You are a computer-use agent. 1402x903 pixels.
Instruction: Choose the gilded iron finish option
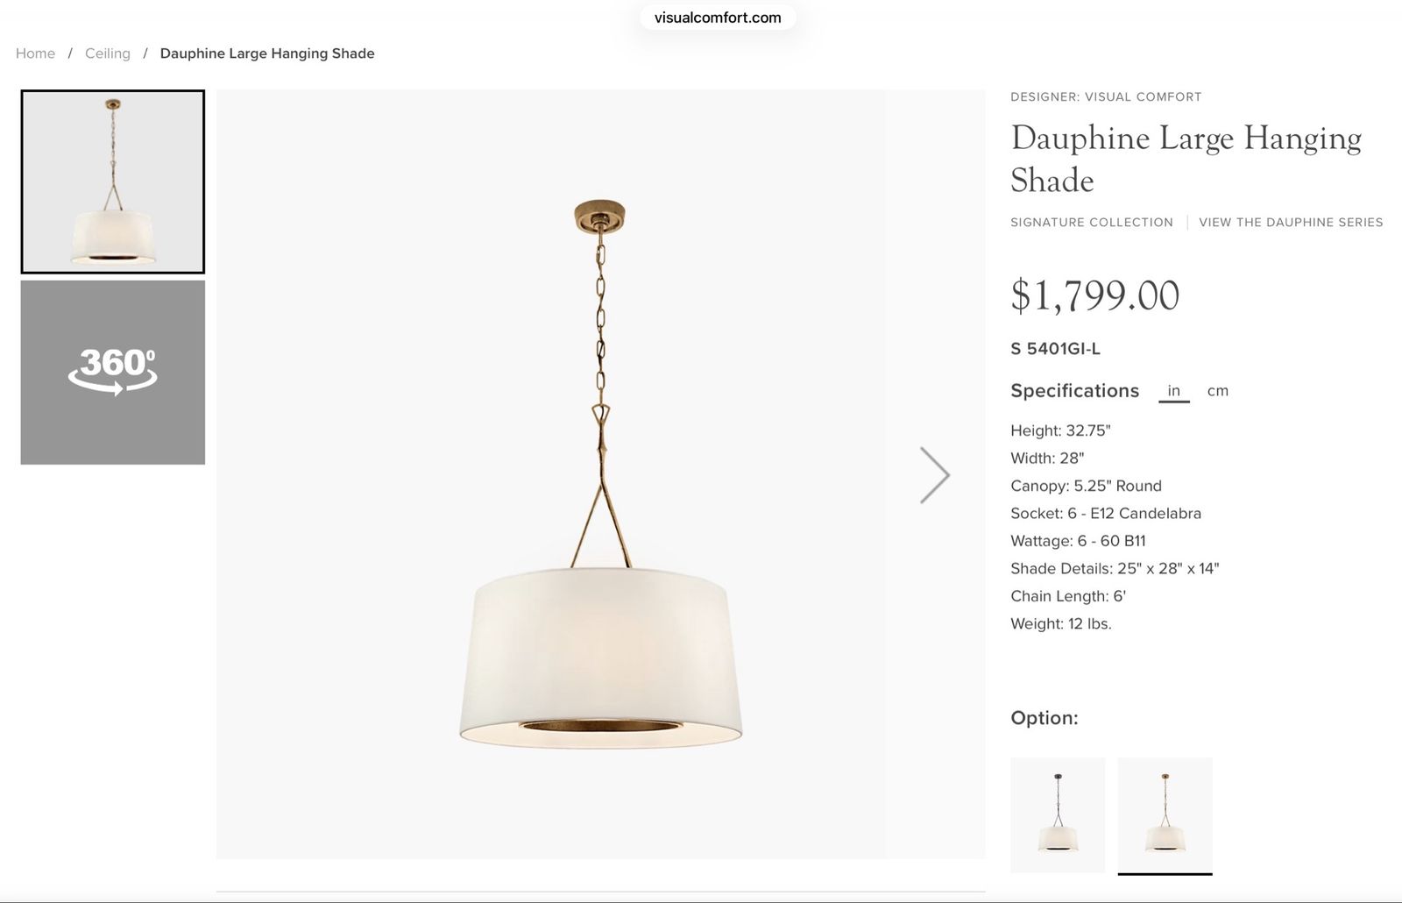(x=1165, y=815)
